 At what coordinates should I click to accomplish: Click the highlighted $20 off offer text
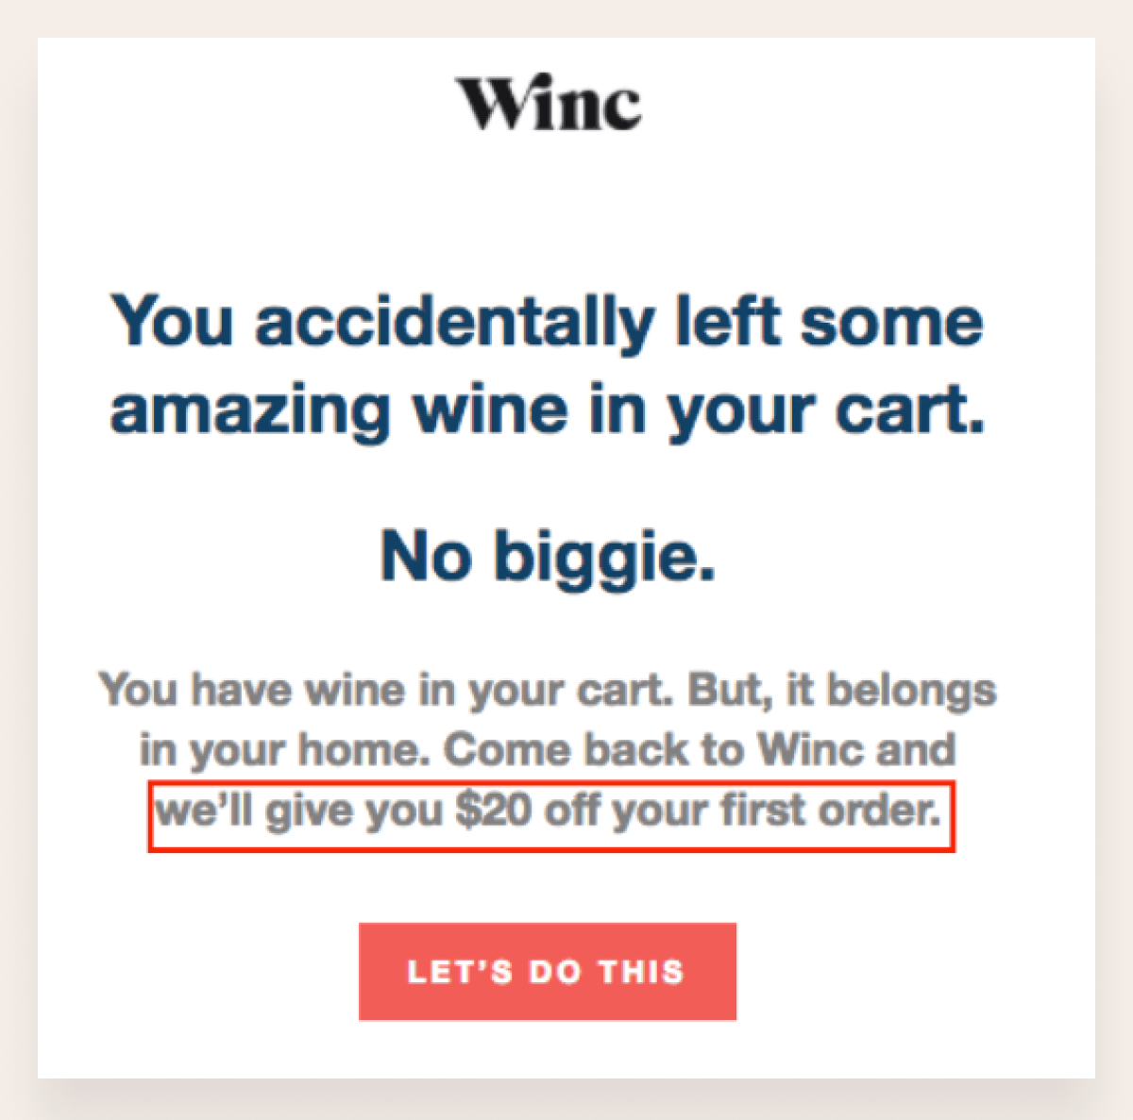coord(550,813)
